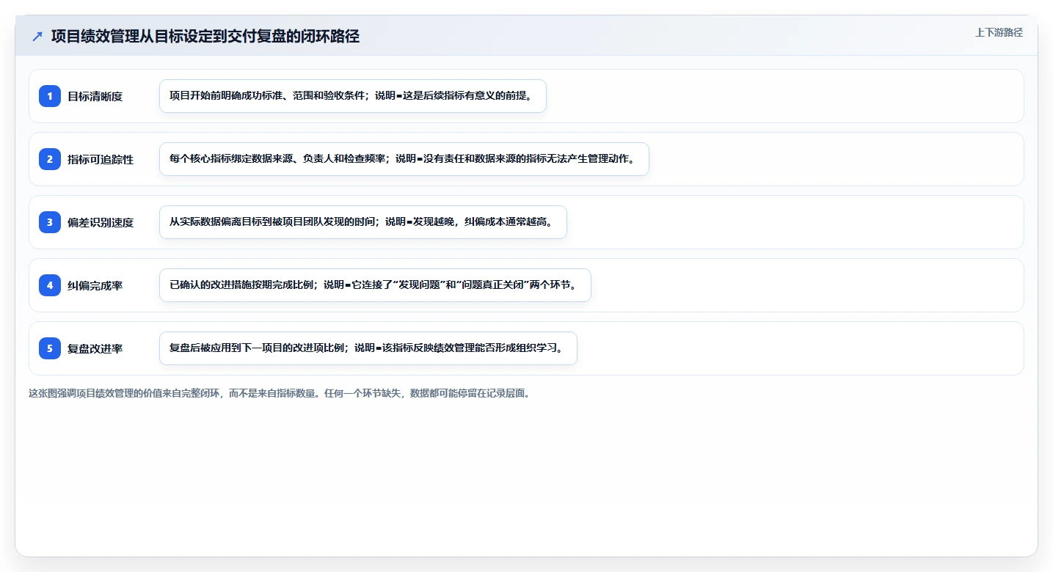This screenshot has height=572, width=1053.
Task: Select step number 1 badge
Action: click(x=50, y=96)
